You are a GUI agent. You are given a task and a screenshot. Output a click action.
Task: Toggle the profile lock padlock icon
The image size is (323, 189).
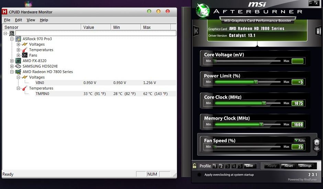coord(194,166)
